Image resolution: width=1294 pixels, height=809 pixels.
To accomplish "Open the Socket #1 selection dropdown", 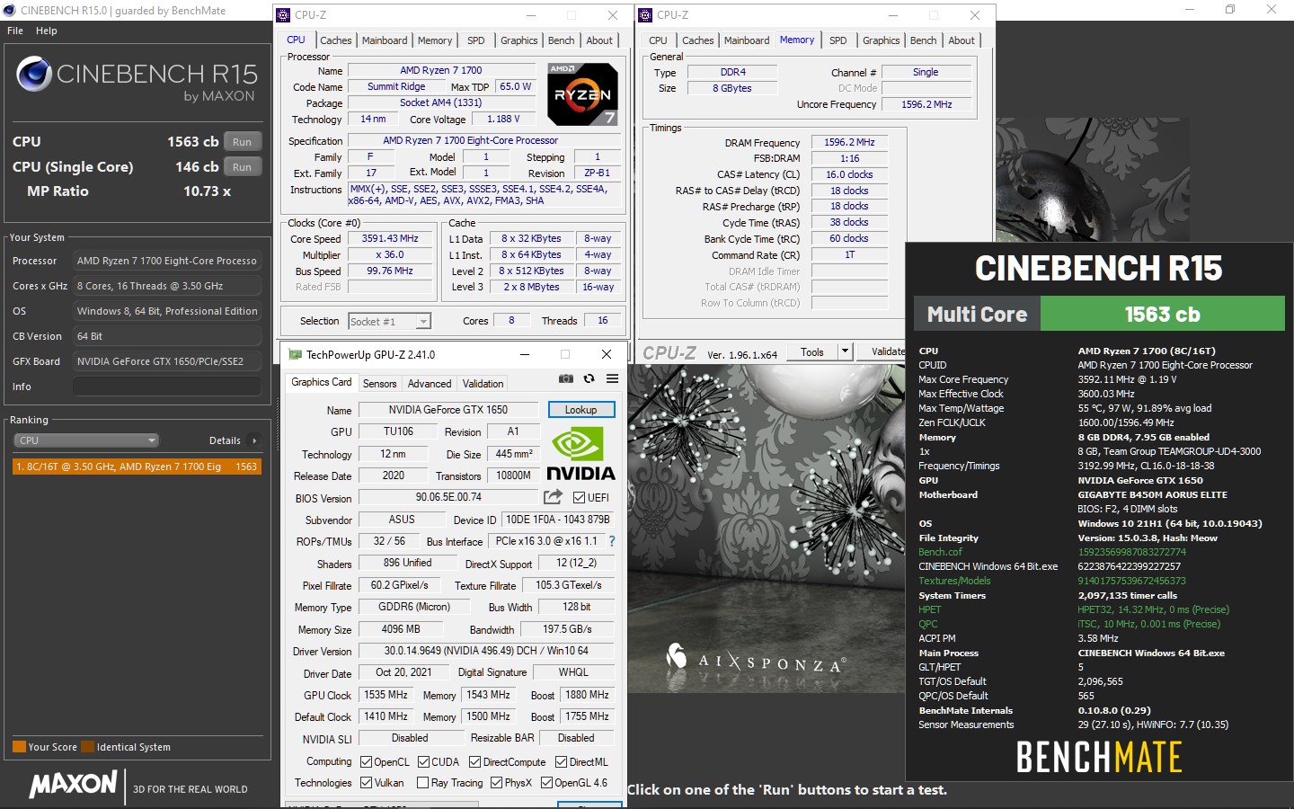I will (x=423, y=322).
